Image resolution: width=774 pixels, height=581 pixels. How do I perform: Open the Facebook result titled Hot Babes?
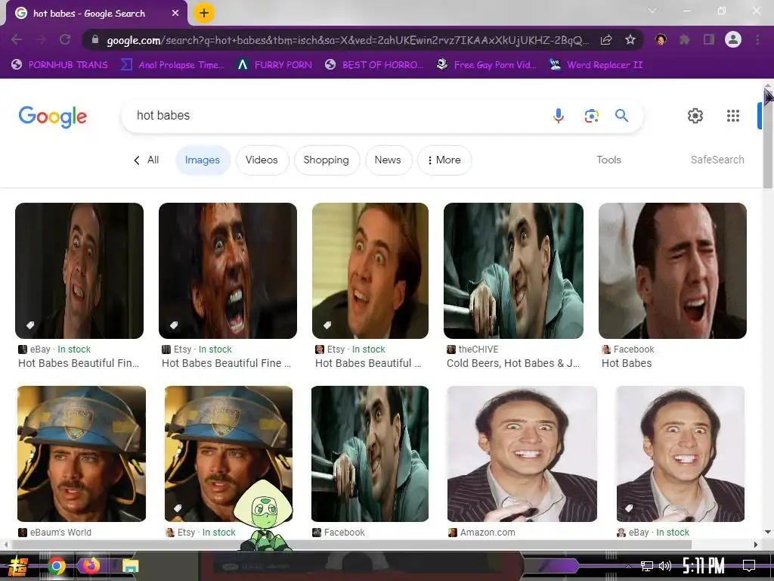(627, 364)
